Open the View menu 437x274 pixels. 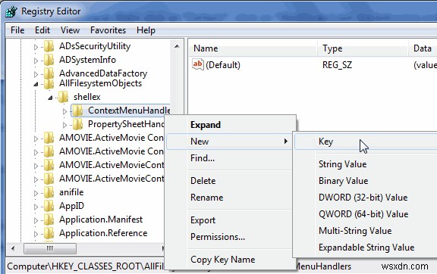point(70,30)
